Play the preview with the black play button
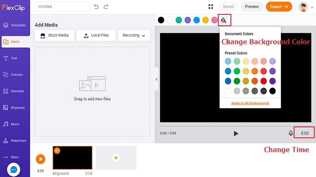The height and width of the screenshot is (177, 316). [x=236, y=134]
